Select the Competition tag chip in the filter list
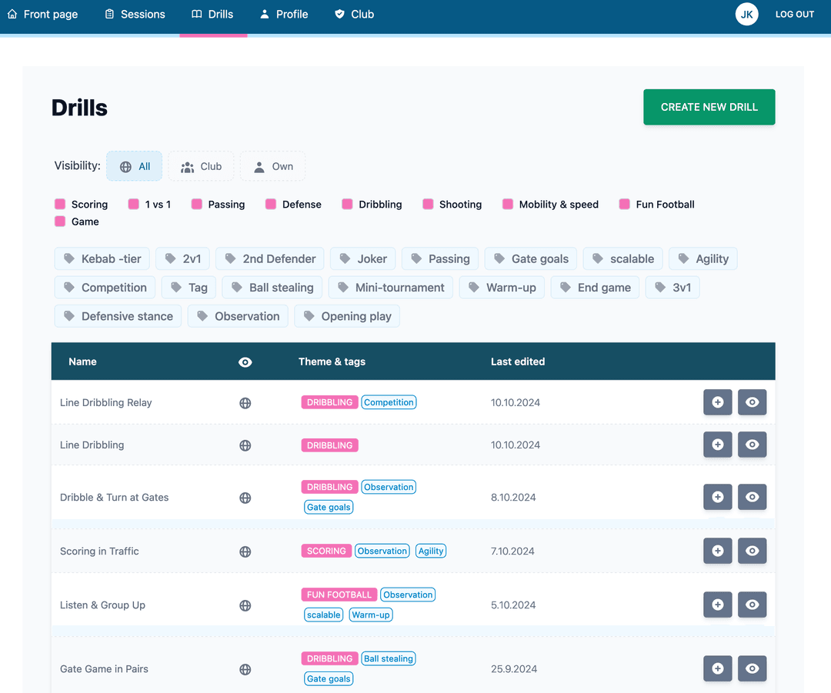The width and height of the screenshot is (831, 693). tap(105, 287)
